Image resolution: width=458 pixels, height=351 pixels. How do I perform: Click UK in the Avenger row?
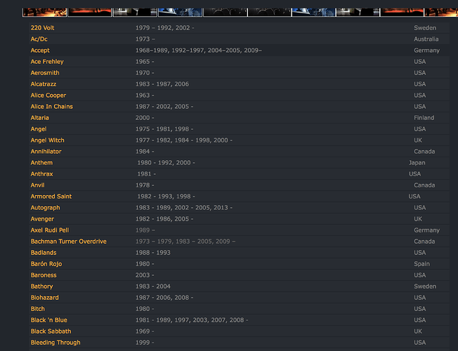tap(418, 219)
